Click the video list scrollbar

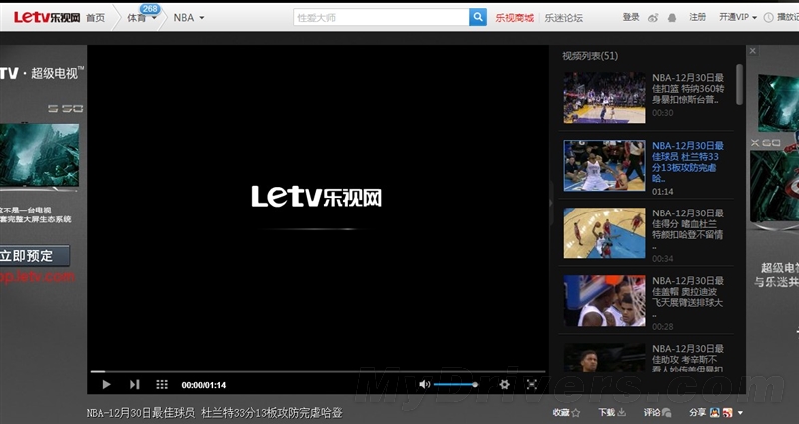(x=739, y=85)
